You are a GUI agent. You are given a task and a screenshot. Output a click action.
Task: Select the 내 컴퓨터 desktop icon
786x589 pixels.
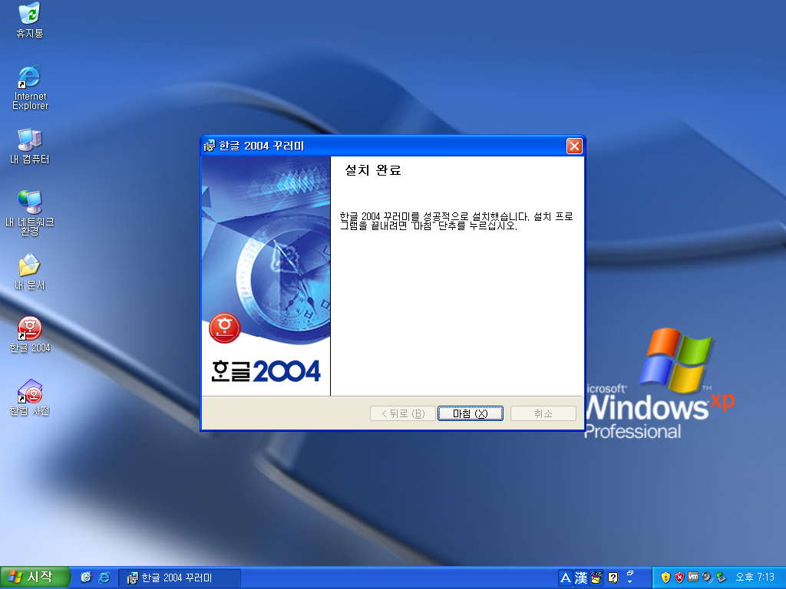coord(30,146)
